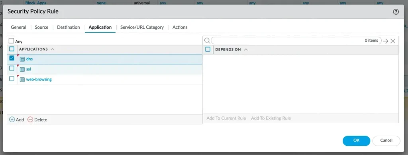The height and width of the screenshot is (155, 408).
Task: Toggle Applications column sort arrow
Action: click(x=53, y=49)
